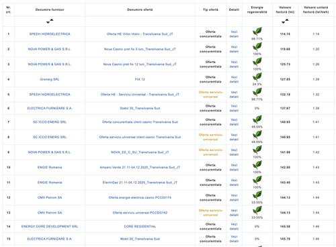Click Vezi detalii in row 3

[234, 64]
